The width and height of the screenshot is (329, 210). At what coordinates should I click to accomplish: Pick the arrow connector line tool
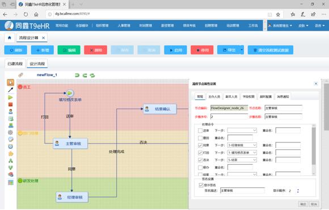coord(10,90)
